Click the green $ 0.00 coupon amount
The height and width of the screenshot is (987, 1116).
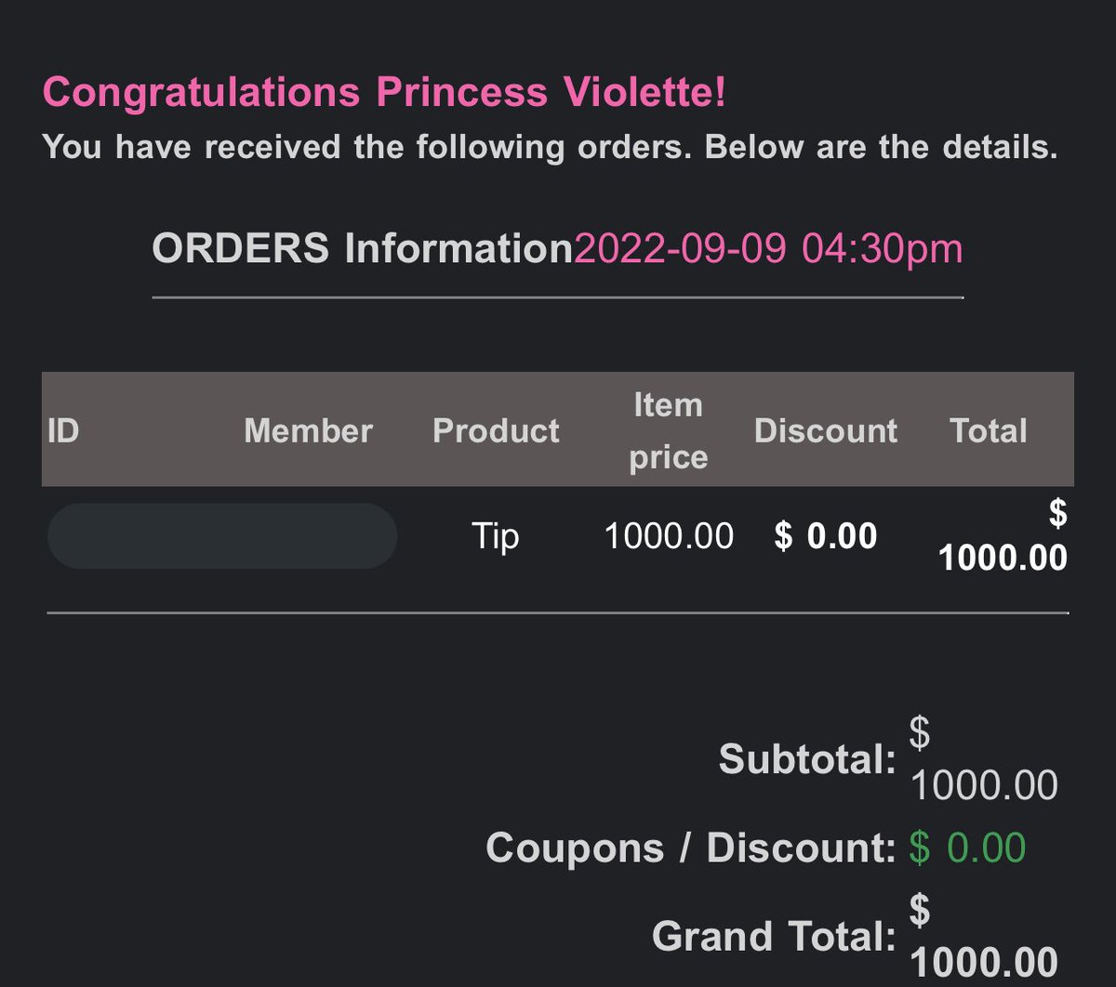pyautogui.click(x=967, y=848)
